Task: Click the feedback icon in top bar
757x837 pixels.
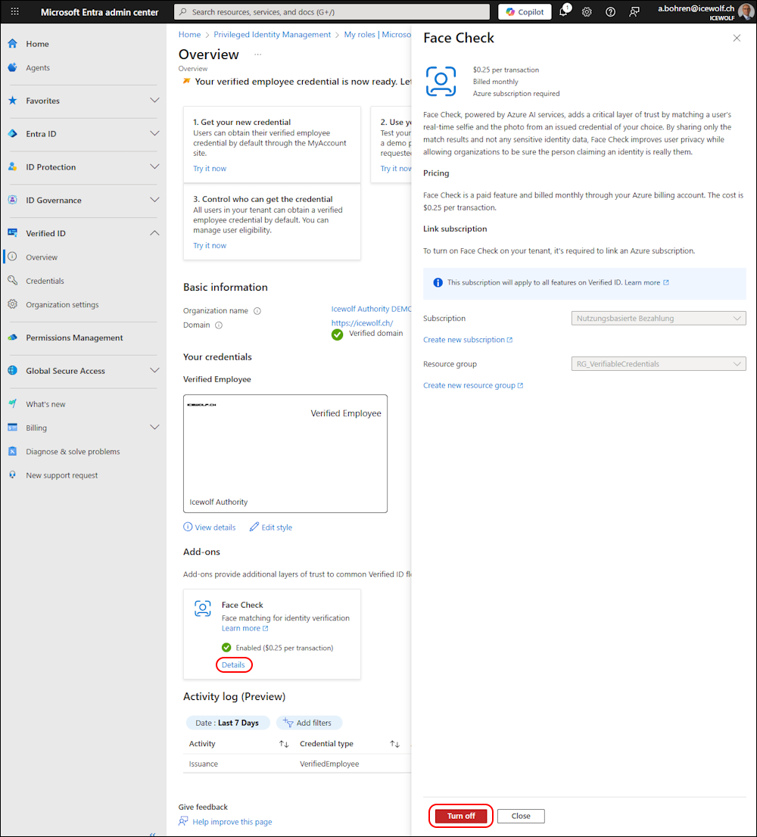Action: (x=634, y=12)
